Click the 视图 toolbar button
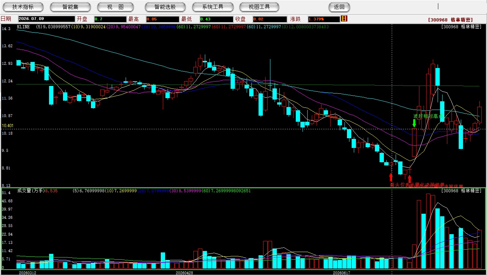 click(x=115, y=7)
